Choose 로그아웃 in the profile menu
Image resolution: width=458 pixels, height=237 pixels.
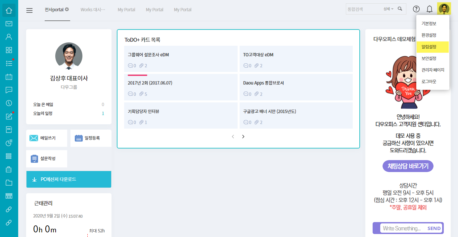[x=429, y=82]
